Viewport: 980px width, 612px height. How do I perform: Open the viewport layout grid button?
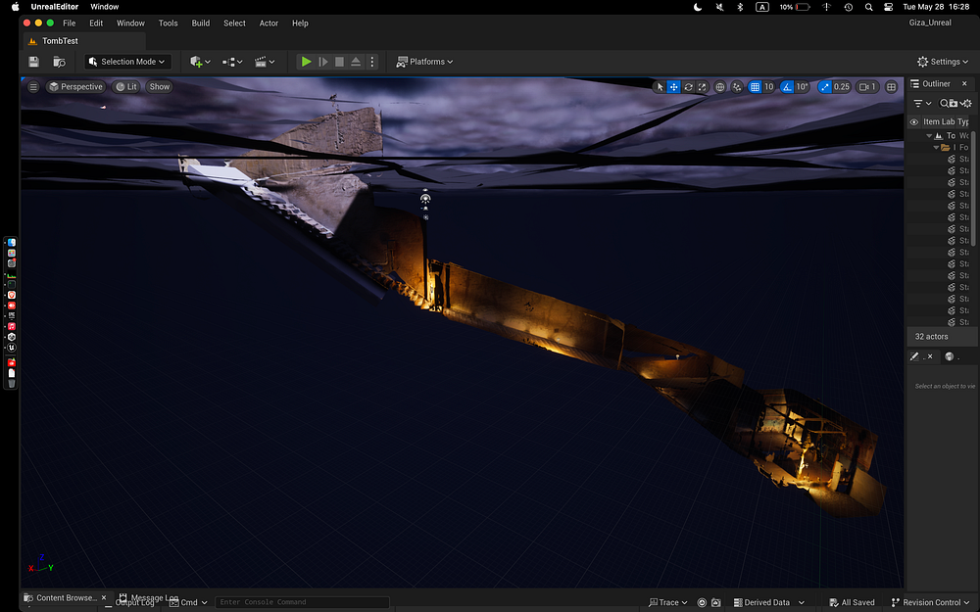point(891,87)
